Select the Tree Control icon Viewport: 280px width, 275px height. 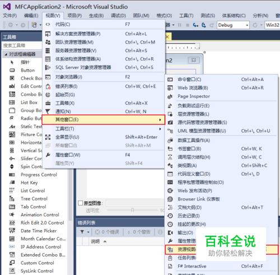[x=12, y=198]
